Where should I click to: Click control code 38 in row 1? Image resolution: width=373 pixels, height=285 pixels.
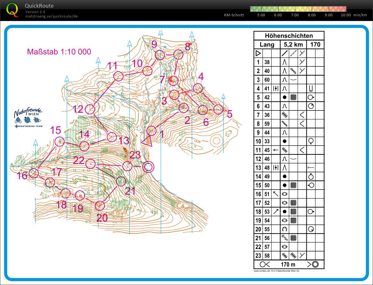pyautogui.click(x=267, y=62)
